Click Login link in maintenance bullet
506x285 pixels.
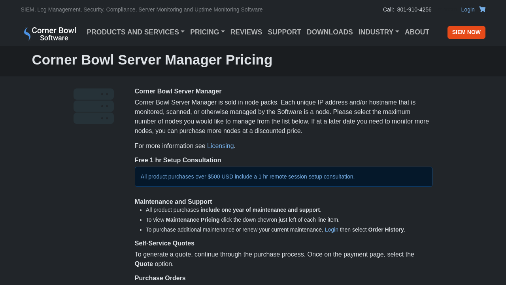pyautogui.click(x=331, y=230)
